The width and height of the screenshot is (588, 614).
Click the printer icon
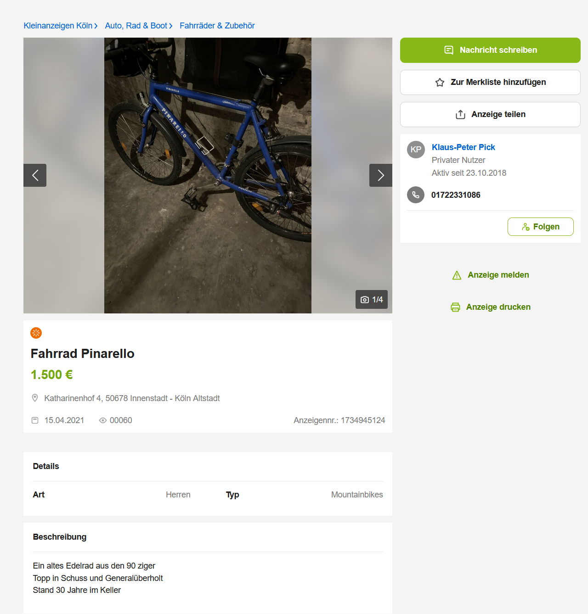(455, 307)
